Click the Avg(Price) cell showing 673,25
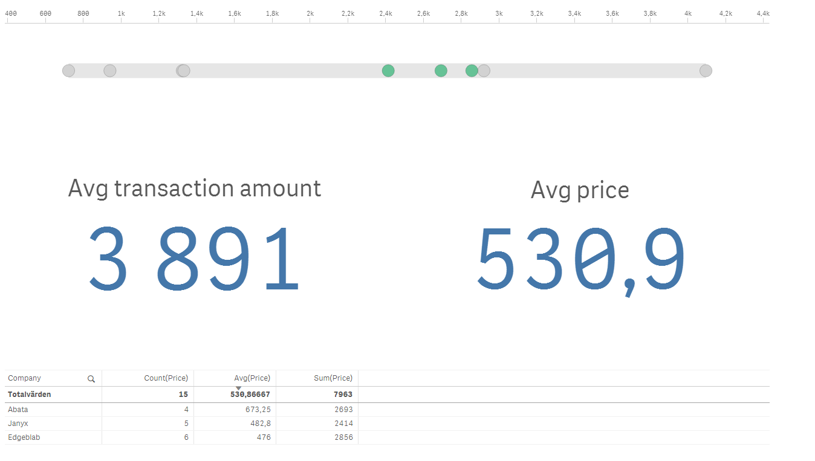815x461 pixels. tap(256, 410)
